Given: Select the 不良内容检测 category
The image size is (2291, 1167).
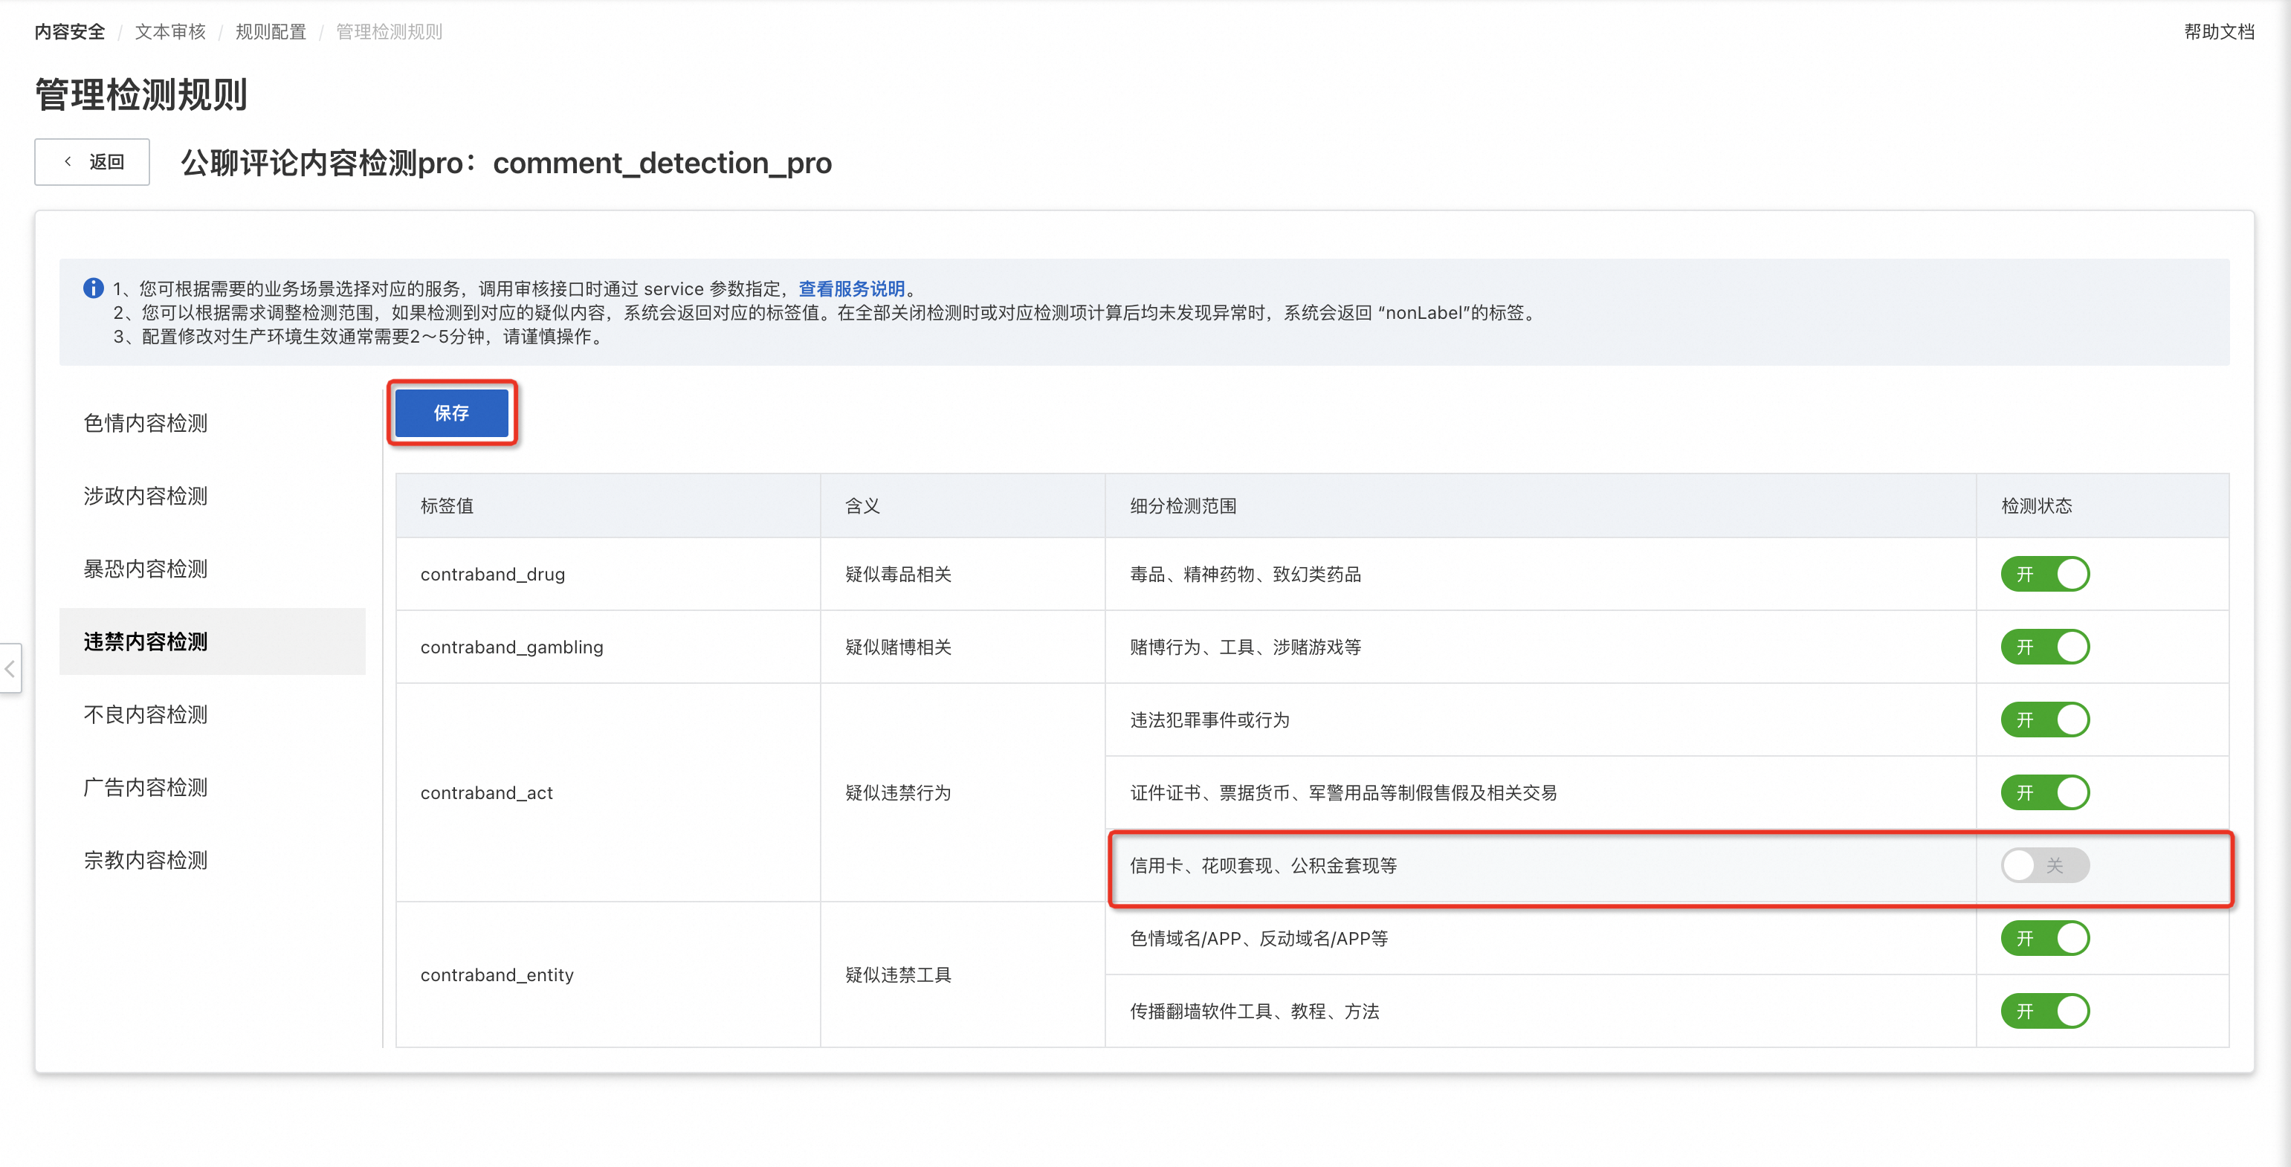Looking at the screenshot, I should point(145,714).
